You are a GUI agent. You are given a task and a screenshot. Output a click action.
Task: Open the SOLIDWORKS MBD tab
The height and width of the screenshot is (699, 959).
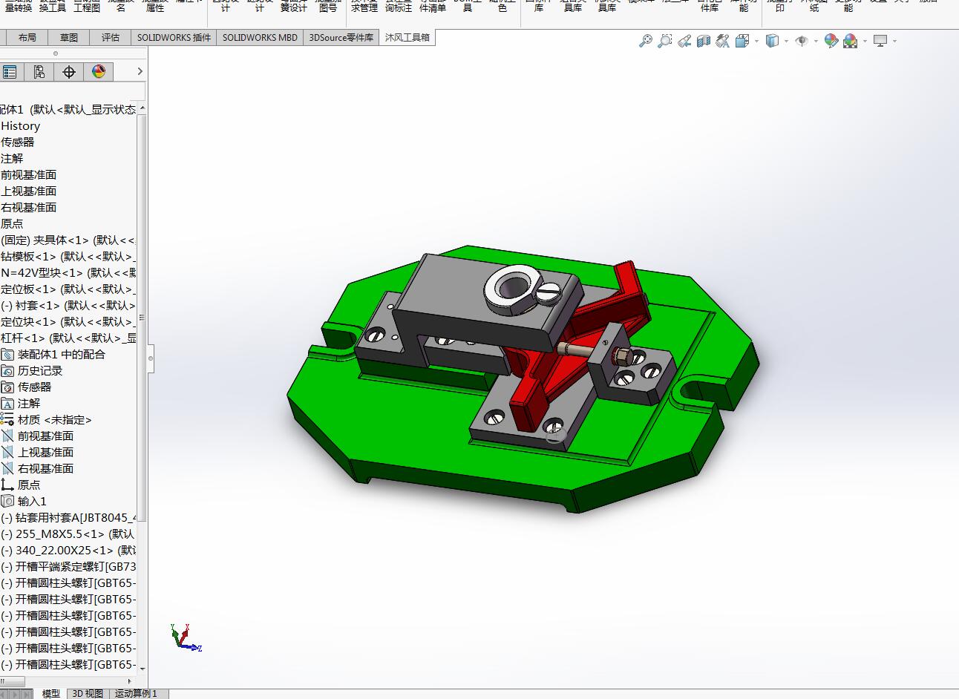coord(259,36)
